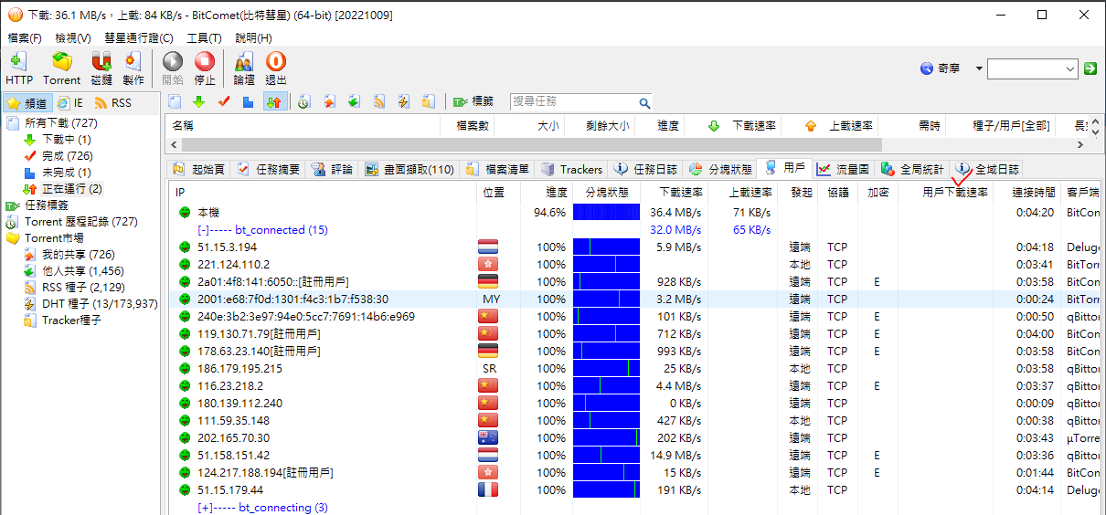
Task: Click Hong Kong flag on 221.124.110.2 row
Action: click(x=487, y=264)
